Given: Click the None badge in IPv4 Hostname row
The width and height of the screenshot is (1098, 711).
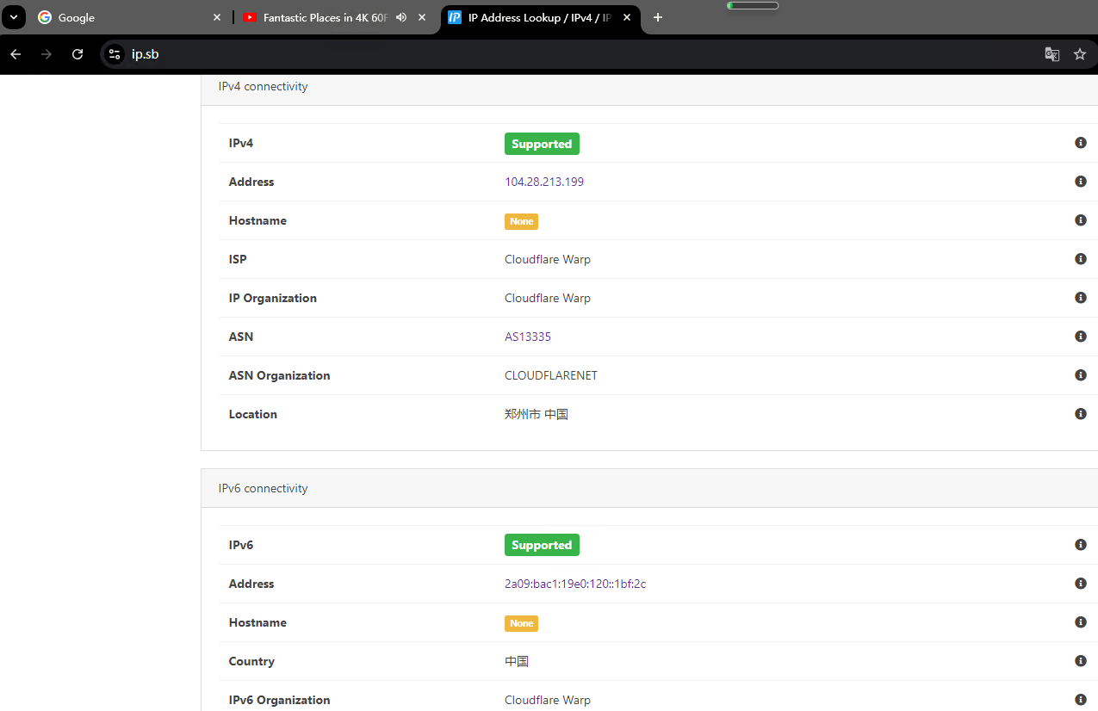Looking at the screenshot, I should coord(521,221).
